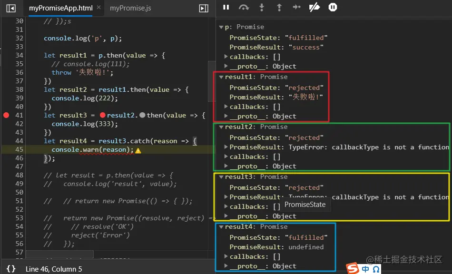Viewport: 452px width, 274px height.
Task: Enable the grey inline breakpoint before then
Action: [142, 115]
